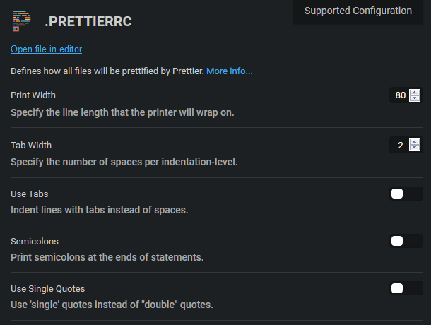Click the .PRETTIERRC heading
This screenshot has width=431, height=325.
point(88,23)
